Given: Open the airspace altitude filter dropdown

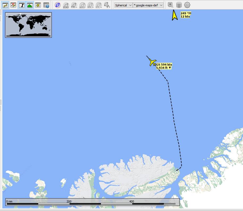Looking at the screenshot, I should [107, 5].
